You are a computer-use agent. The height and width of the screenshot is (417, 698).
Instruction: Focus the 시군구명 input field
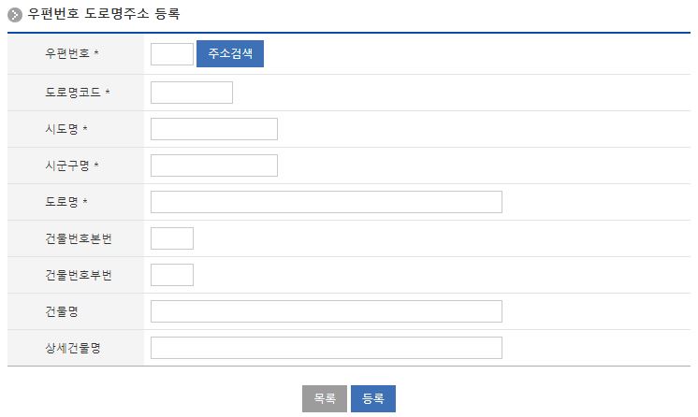[213, 165]
